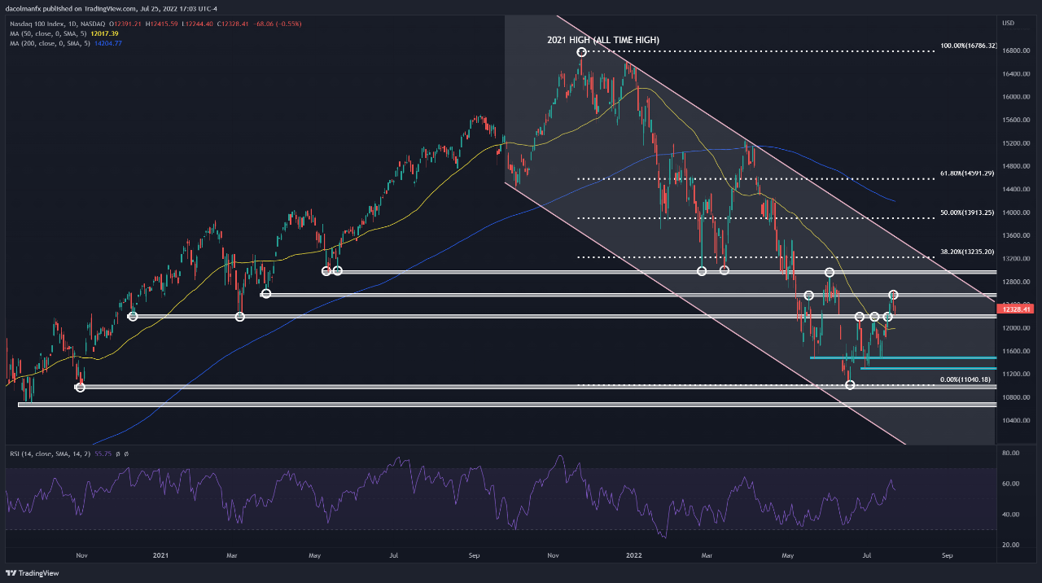
Task: Click the 10800 price axis label
Action: point(1014,397)
